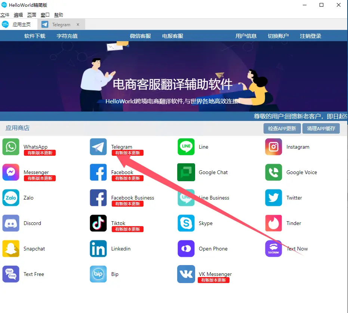Open the 文件 menu
This screenshot has width=348, height=313.
4,15
